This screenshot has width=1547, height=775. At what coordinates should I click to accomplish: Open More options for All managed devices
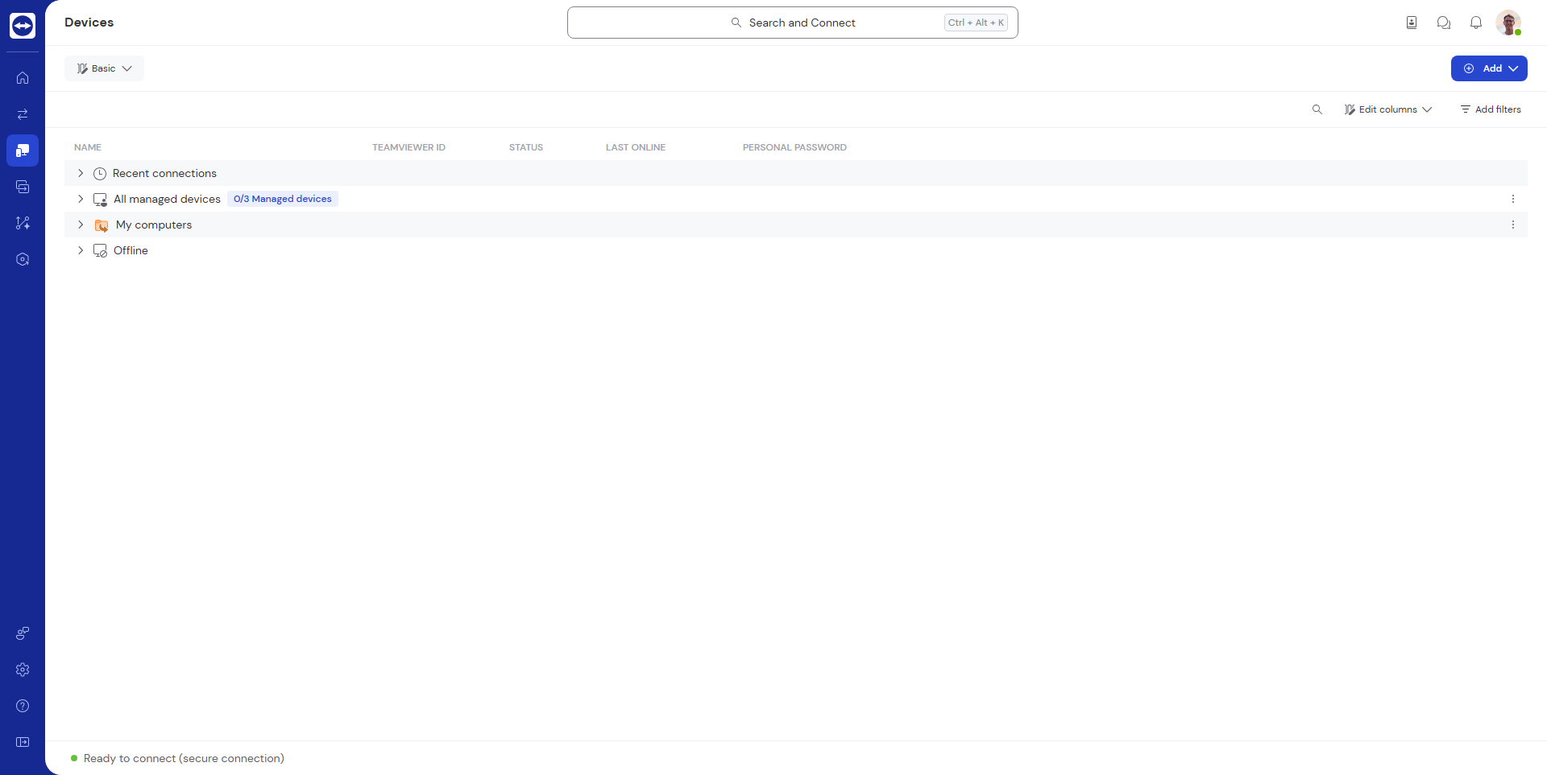point(1512,199)
